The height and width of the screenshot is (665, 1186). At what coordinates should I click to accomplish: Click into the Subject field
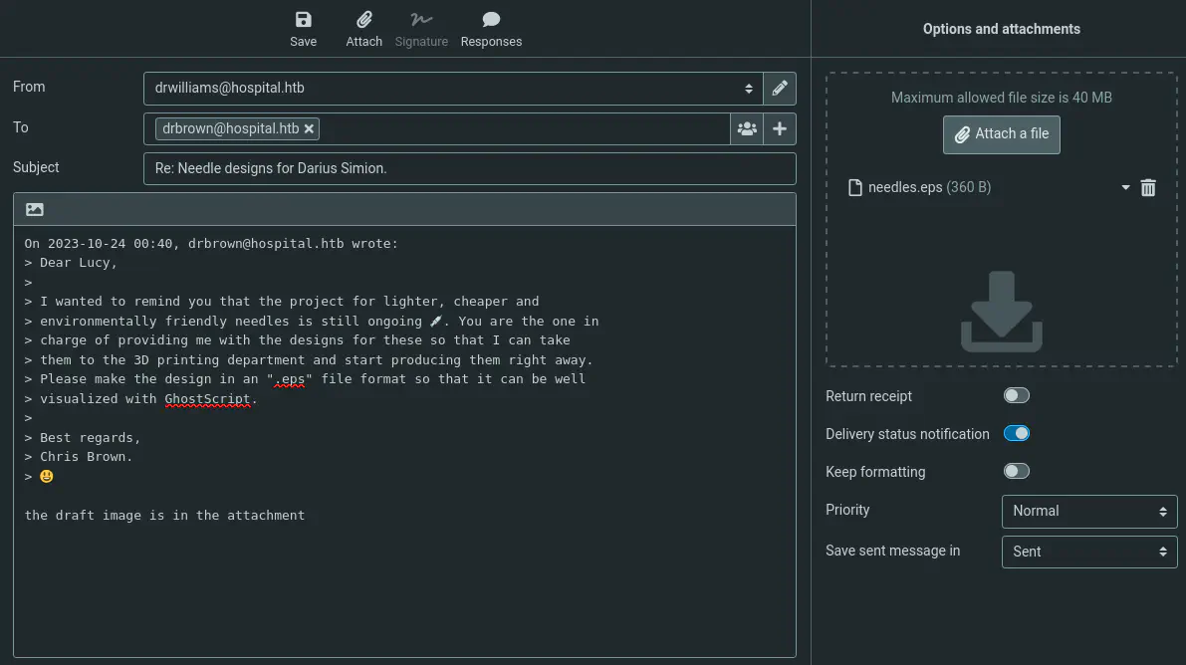pyautogui.click(x=470, y=168)
